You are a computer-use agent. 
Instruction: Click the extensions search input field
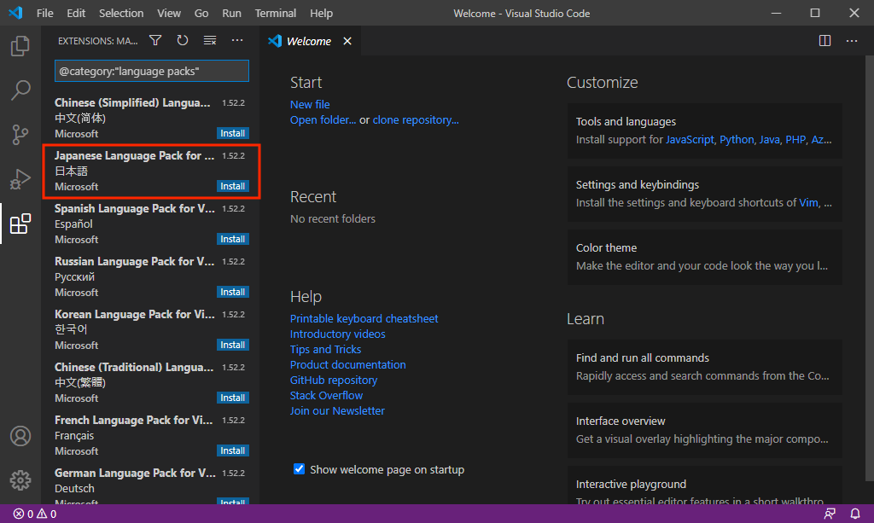[152, 72]
